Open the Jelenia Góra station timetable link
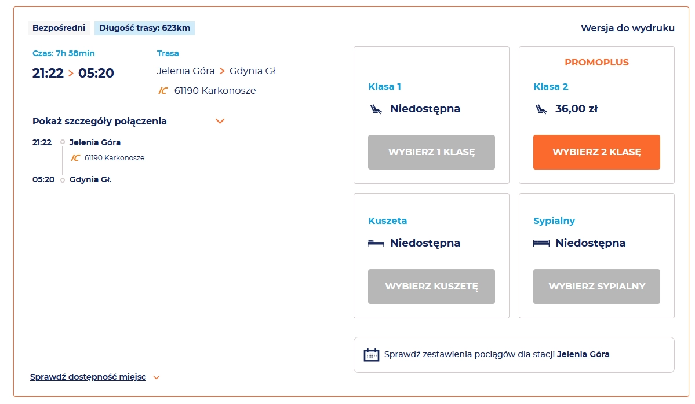This screenshot has width=695, height=404. (583, 354)
